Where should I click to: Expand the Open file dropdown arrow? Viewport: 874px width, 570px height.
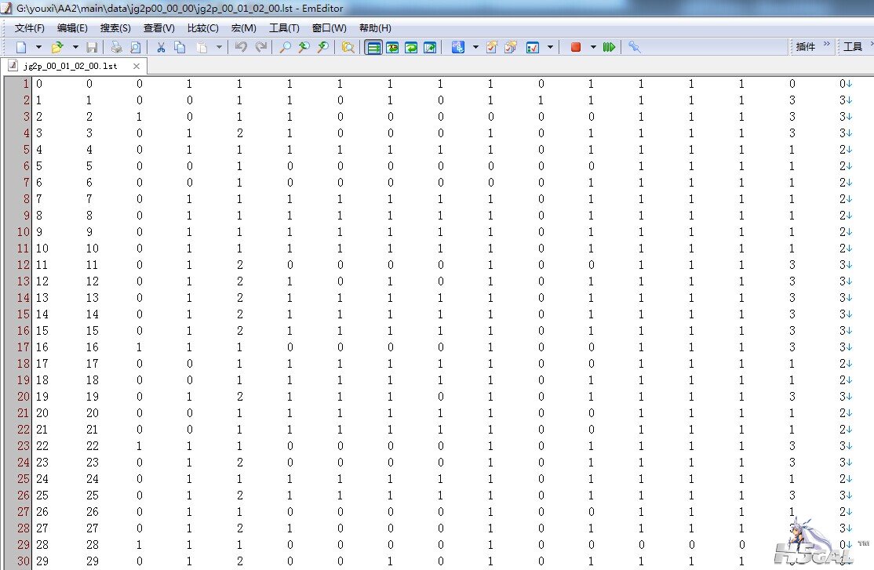(75, 47)
